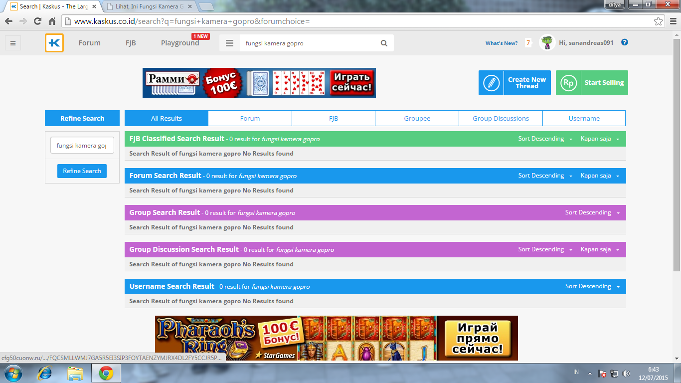Open FJB in top navigation

pyautogui.click(x=131, y=43)
